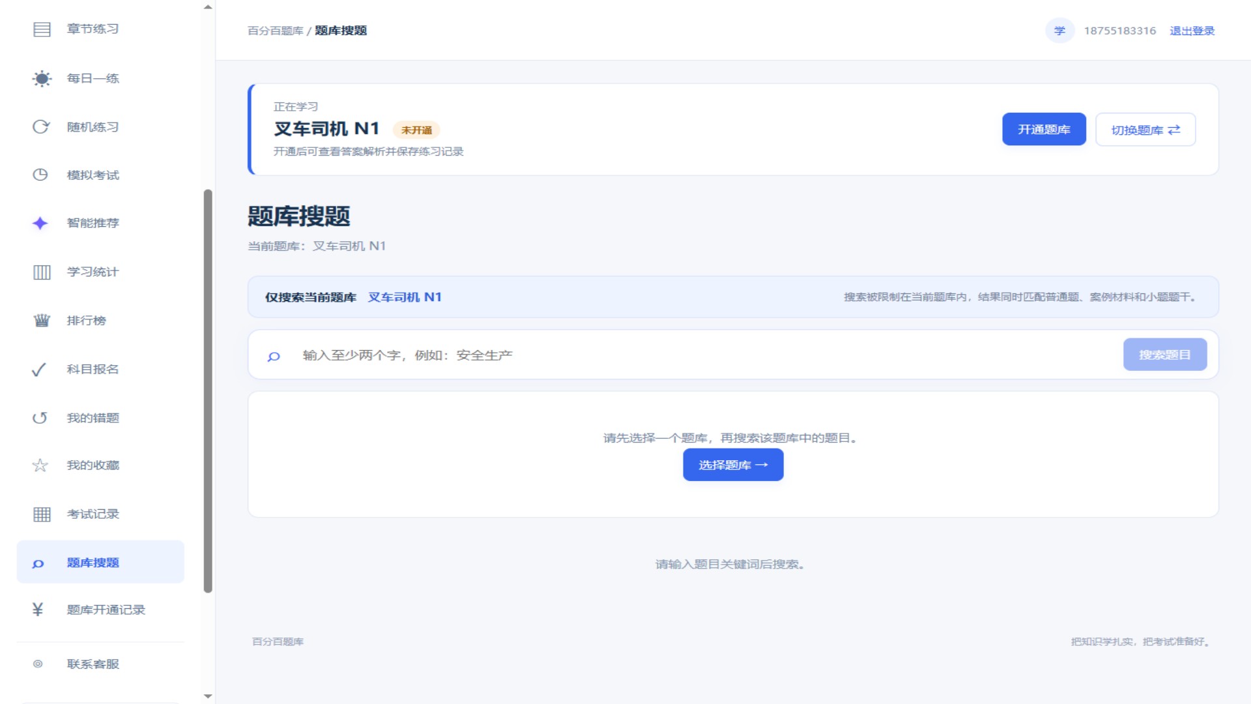The height and width of the screenshot is (704, 1251).
Task: Click the 当前题库：叉车司机 N1 subtitle
Action: [317, 246]
